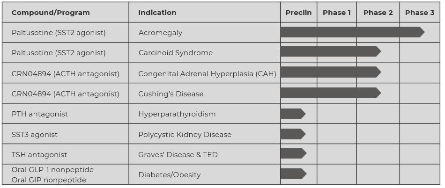Screen dimensions: 445x188
Task: Select the Carcinoid Syndrome indication text
Action: pos(175,53)
